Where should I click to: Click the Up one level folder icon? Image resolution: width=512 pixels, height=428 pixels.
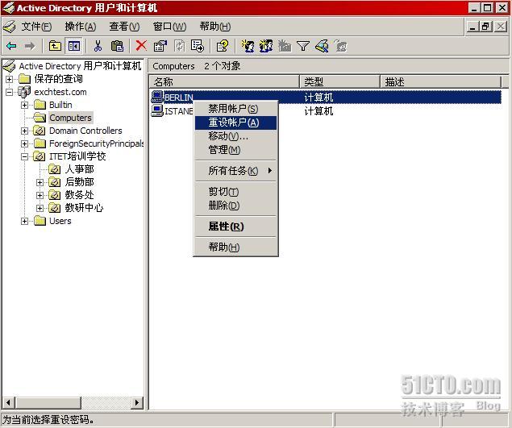click(55, 46)
